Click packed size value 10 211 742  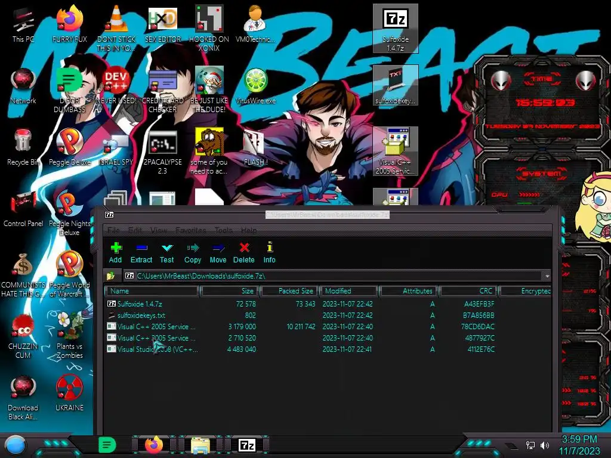(301, 326)
